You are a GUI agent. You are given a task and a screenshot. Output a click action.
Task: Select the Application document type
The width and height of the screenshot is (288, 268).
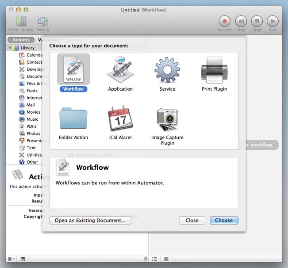(x=120, y=69)
